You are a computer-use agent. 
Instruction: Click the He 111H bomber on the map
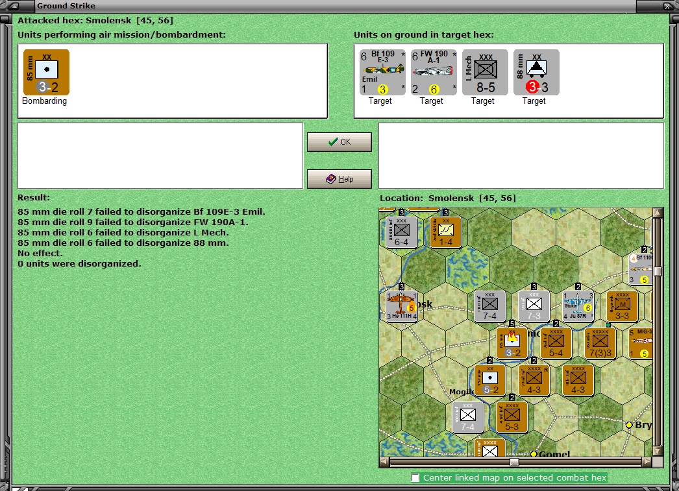401,305
